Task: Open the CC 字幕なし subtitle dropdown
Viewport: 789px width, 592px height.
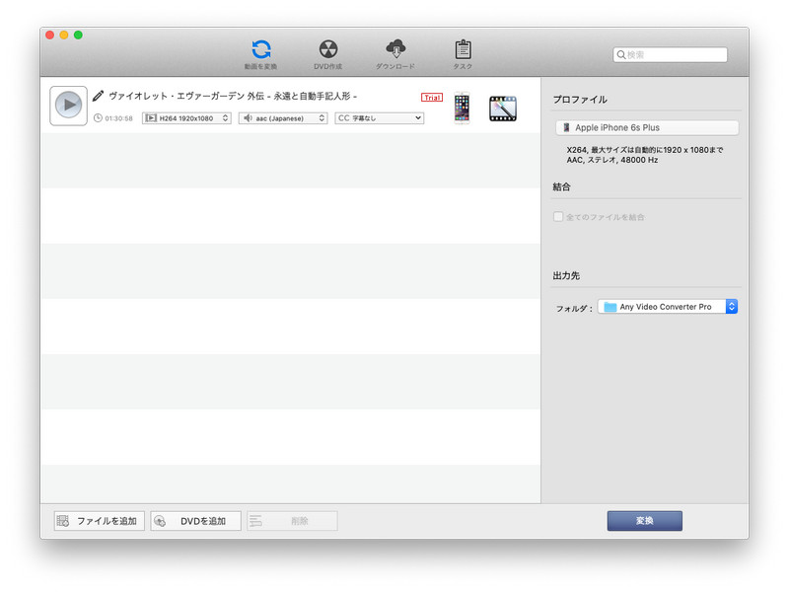Action: coord(380,117)
